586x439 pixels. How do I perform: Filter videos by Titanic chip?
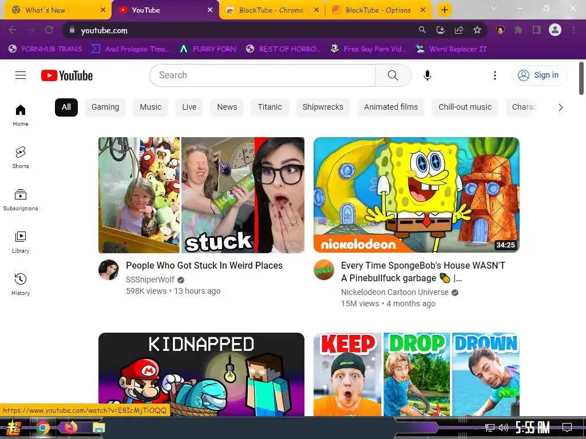click(x=270, y=107)
